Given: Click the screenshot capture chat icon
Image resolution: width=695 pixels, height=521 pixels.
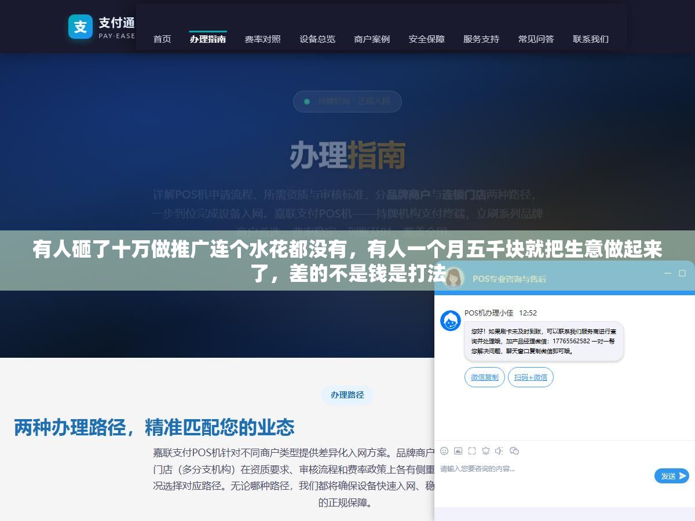Looking at the screenshot, I should tap(472, 451).
